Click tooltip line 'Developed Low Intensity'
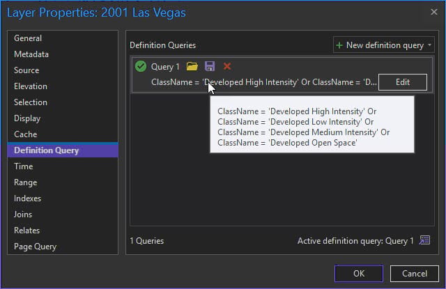This screenshot has width=446, height=289. pyautogui.click(x=295, y=122)
